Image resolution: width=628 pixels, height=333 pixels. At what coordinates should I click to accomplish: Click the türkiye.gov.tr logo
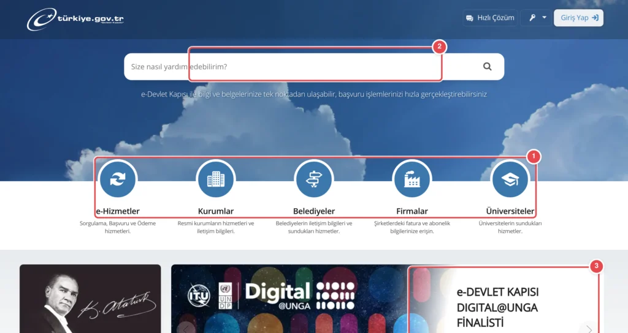[75, 19]
